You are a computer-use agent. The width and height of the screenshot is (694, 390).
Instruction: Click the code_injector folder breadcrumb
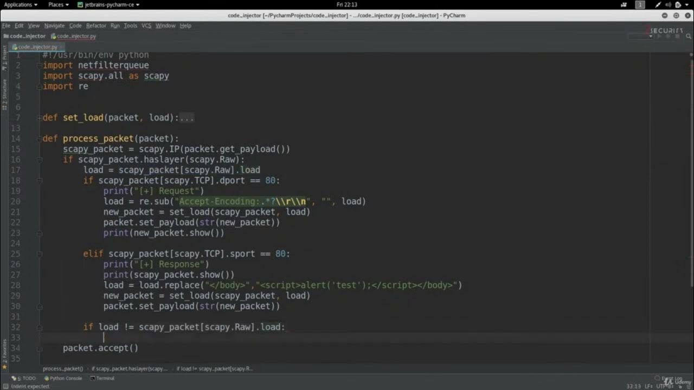(24, 36)
